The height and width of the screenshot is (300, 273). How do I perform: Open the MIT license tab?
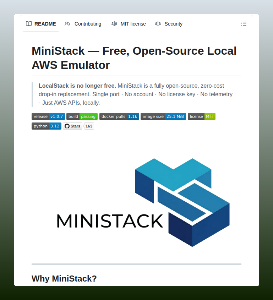click(x=129, y=24)
